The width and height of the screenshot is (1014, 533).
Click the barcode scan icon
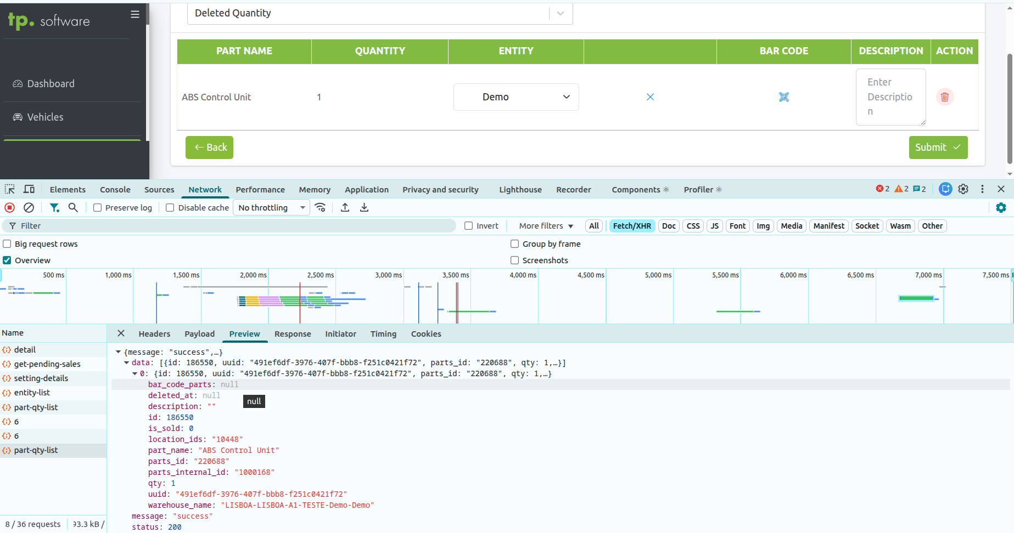click(783, 97)
